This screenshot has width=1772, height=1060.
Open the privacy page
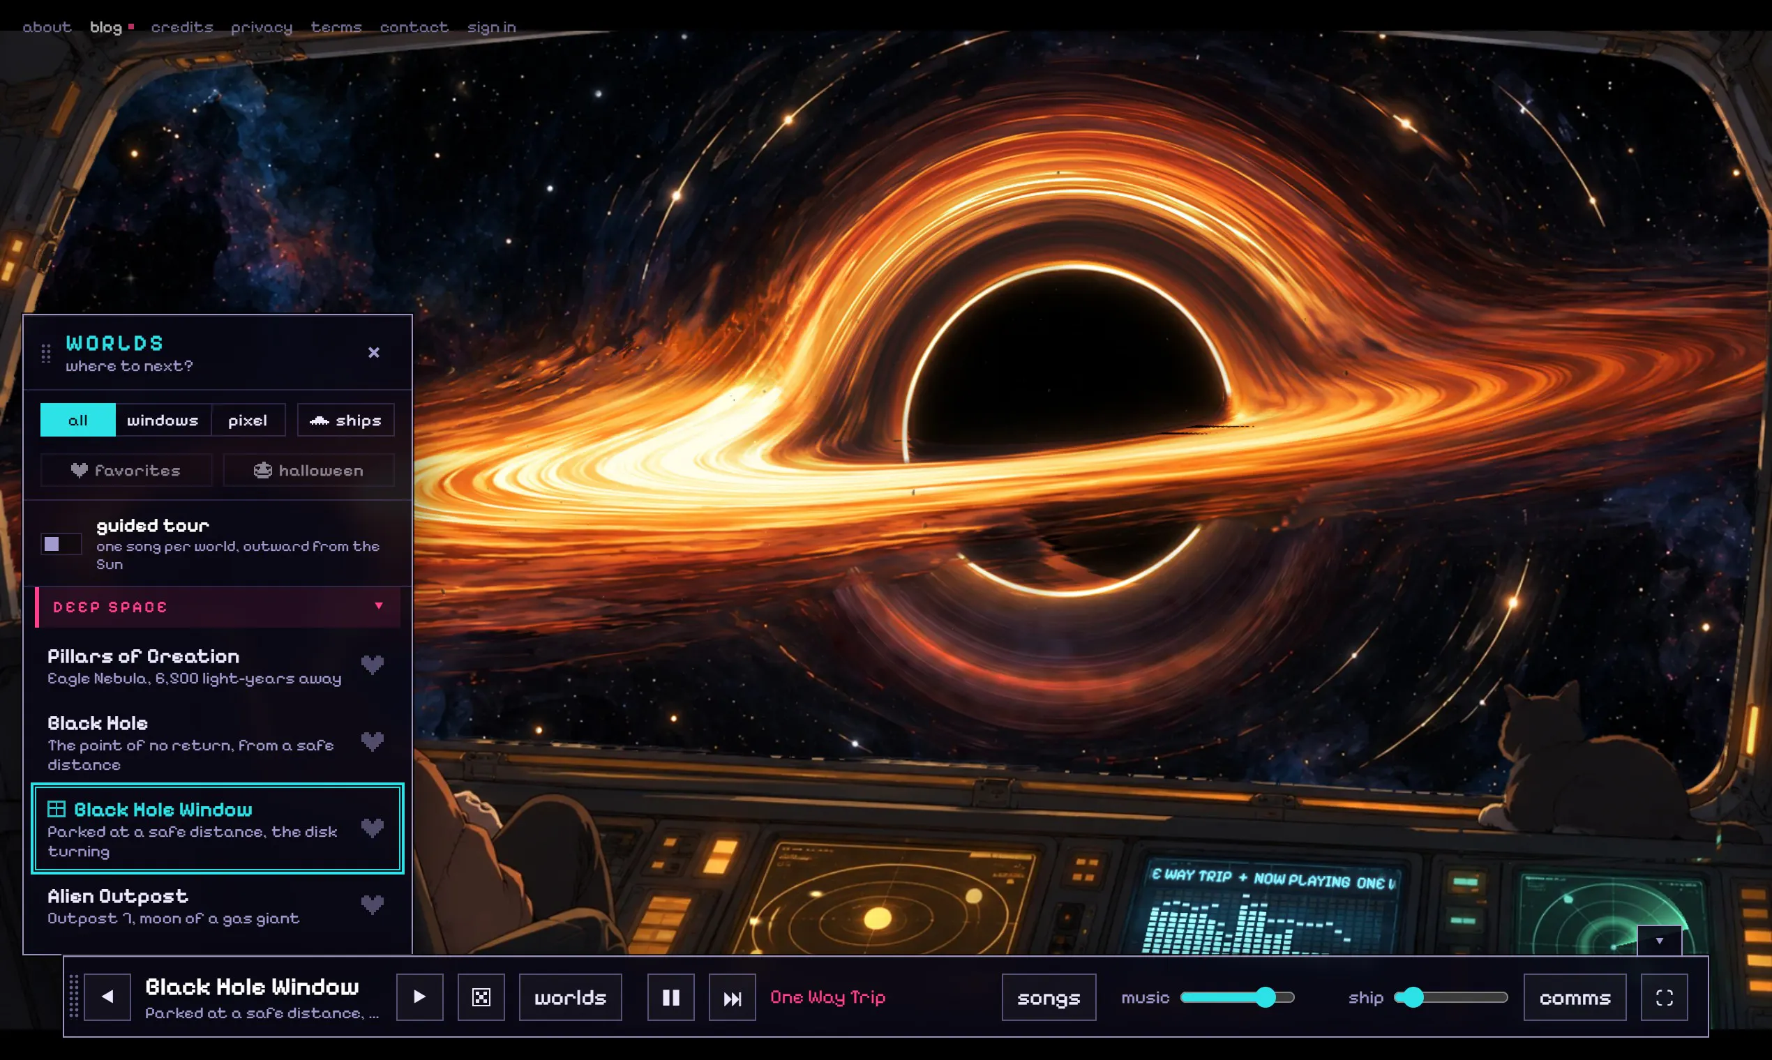coord(262,27)
